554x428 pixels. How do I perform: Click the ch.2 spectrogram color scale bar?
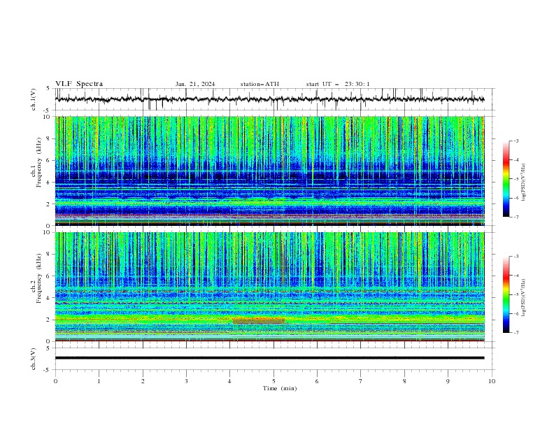(506, 294)
